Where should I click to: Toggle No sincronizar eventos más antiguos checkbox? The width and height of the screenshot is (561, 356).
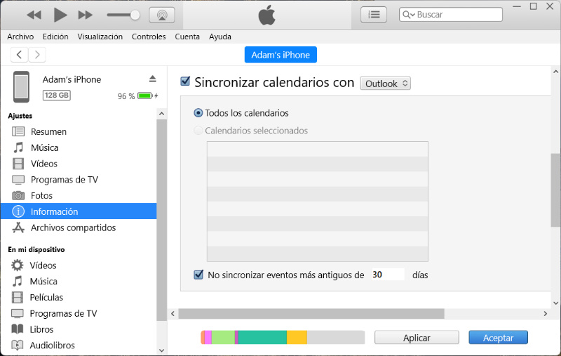click(x=198, y=275)
